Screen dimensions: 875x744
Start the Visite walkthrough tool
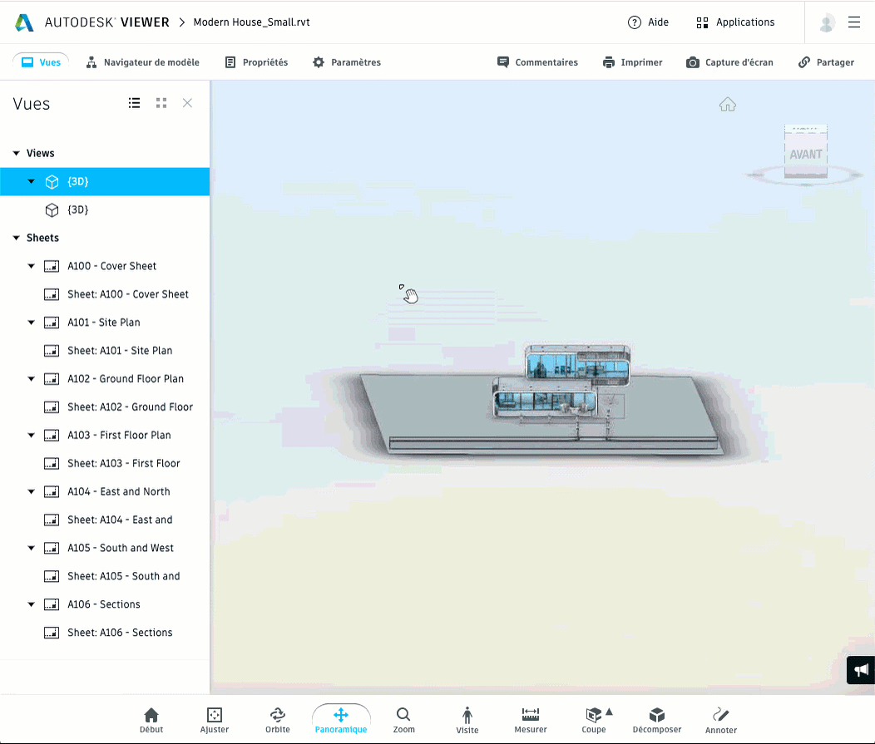point(467,721)
